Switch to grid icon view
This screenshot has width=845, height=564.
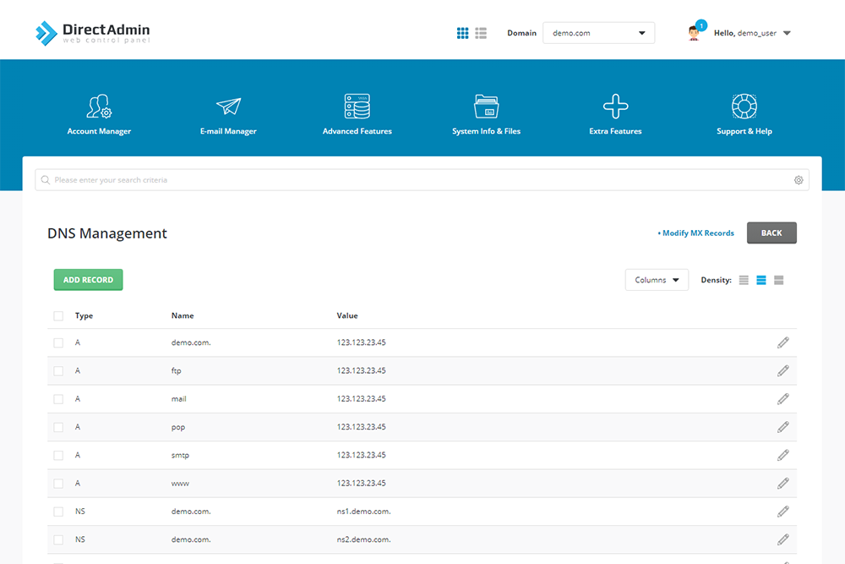click(462, 33)
